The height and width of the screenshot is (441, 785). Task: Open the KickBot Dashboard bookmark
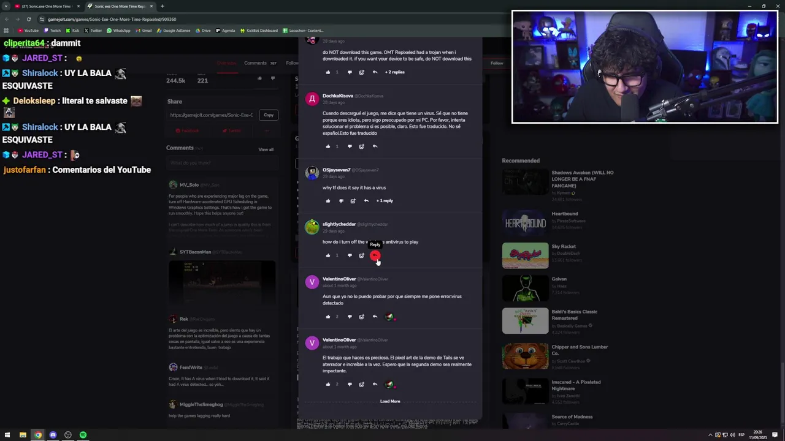(x=259, y=31)
